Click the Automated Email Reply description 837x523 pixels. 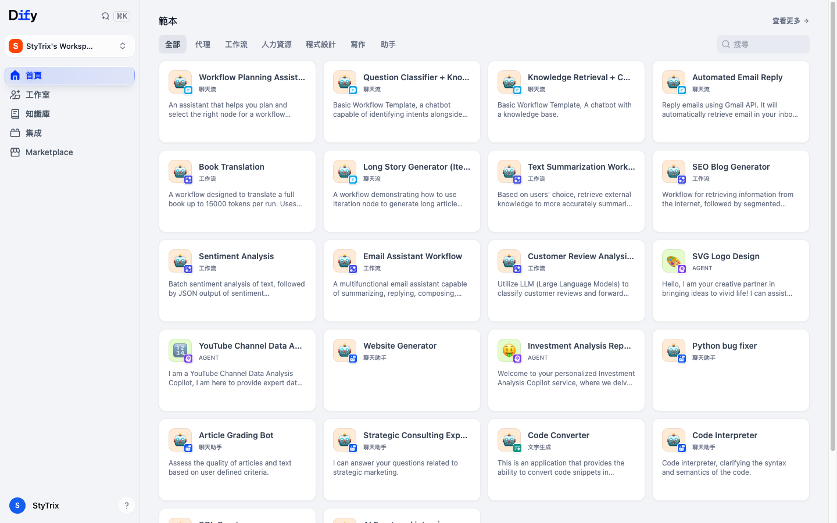pyautogui.click(x=730, y=110)
